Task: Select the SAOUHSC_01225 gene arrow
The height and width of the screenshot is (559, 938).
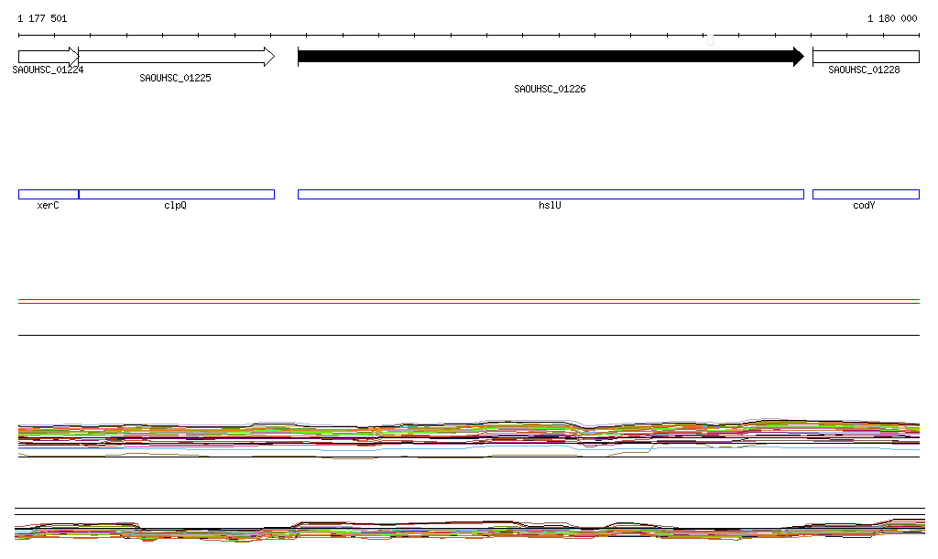Action: pos(176,57)
